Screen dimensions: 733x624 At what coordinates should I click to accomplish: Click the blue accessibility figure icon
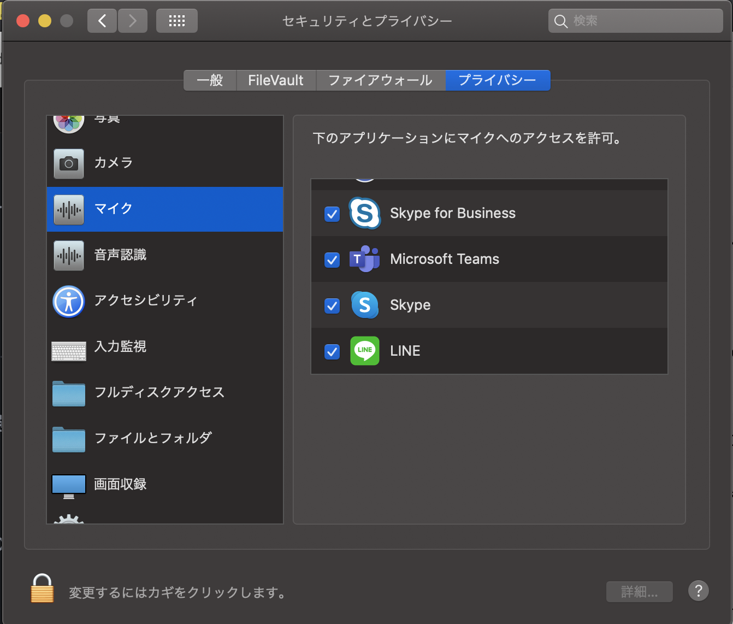point(69,301)
